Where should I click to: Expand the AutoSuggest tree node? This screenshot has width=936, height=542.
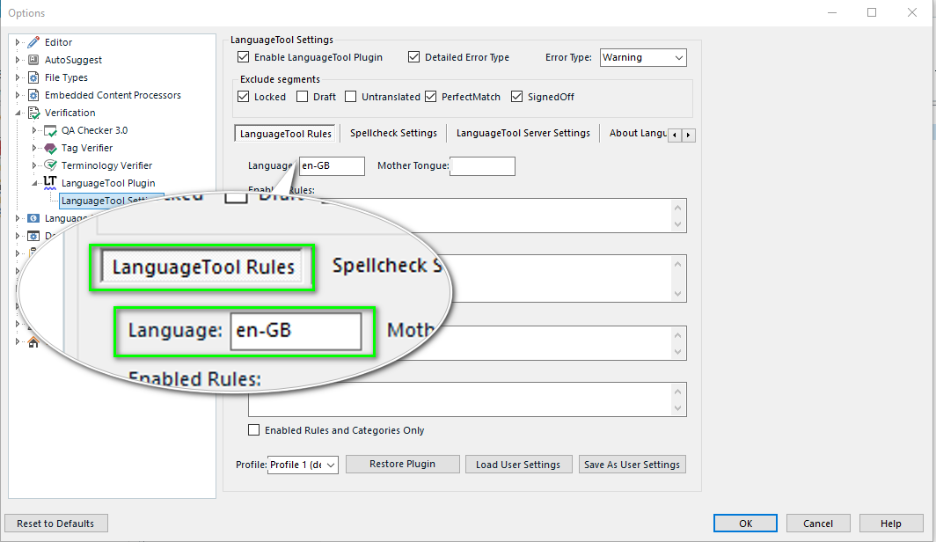pyautogui.click(x=18, y=60)
